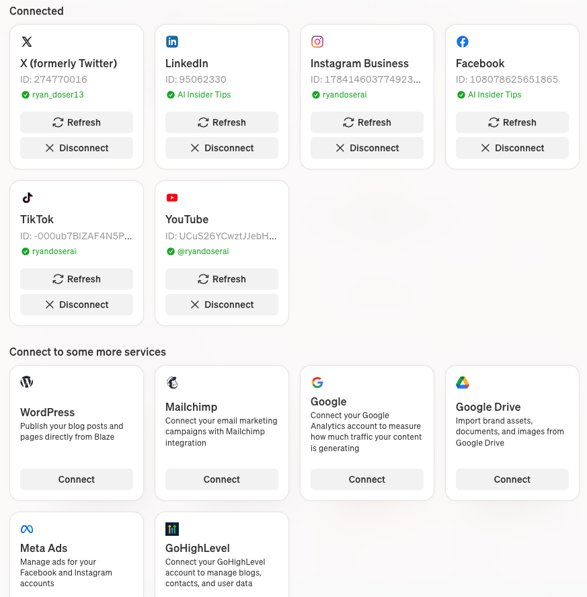Screen dimensions: 587x597
Task: Click the WordPress logo icon
Action: [26, 381]
